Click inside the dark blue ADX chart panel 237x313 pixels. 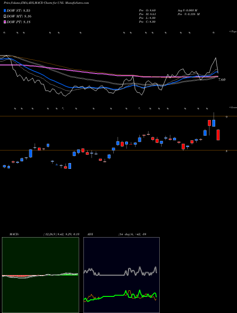121,275
